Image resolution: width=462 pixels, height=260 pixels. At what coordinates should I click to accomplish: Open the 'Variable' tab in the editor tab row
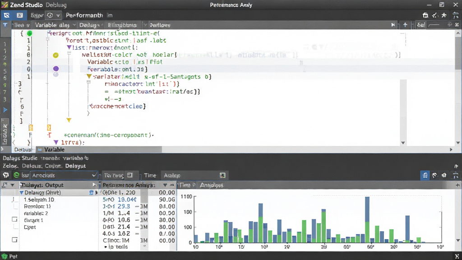(x=52, y=25)
